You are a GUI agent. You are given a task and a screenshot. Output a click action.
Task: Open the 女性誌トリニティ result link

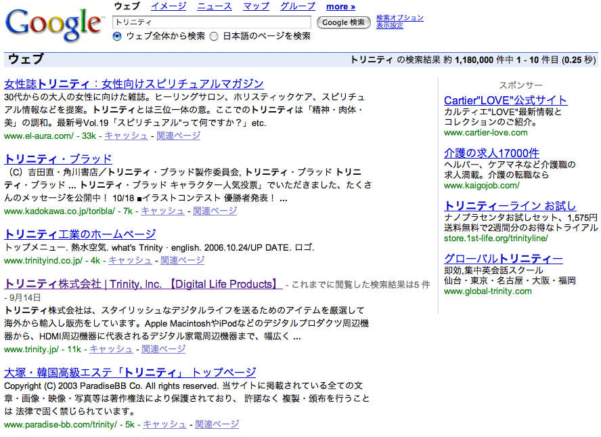133,83
